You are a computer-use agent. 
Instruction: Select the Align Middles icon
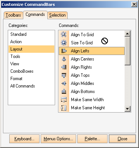(64, 83)
